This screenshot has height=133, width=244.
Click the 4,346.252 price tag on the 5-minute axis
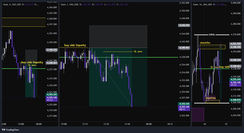(x=52, y=50)
